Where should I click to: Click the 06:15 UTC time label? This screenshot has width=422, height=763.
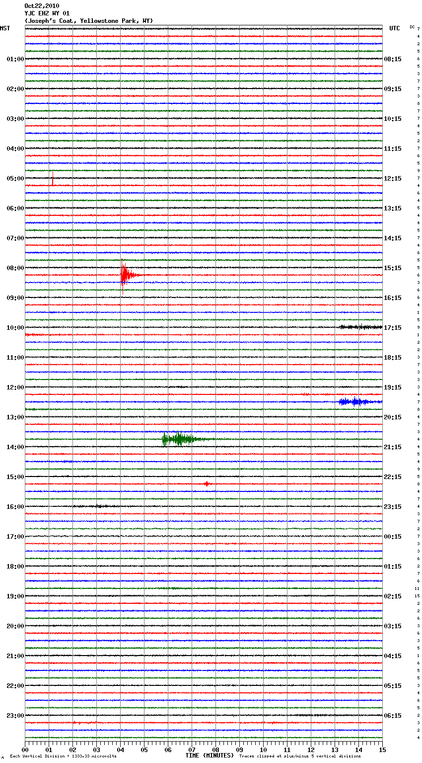pos(393,716)
